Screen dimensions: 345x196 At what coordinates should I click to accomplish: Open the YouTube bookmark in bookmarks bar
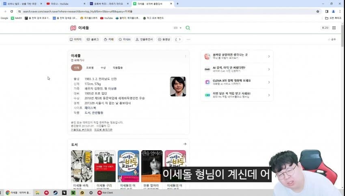click(106, 18)
